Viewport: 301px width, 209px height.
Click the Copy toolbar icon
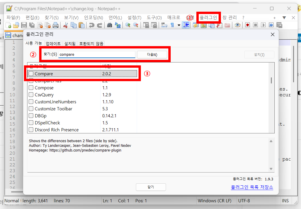74,25
